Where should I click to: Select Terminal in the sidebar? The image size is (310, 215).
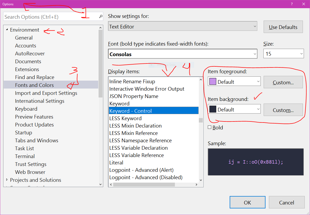pyautogui.click(x=25, y=156)
